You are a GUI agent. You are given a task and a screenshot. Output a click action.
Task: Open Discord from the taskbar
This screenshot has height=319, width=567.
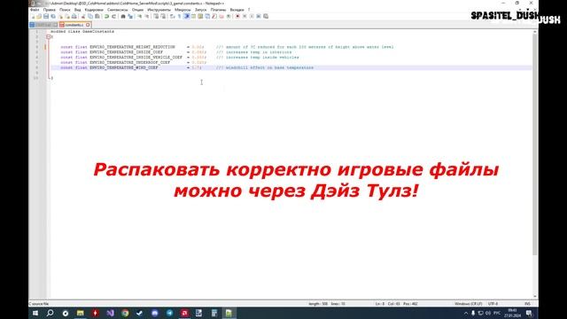point(155,313)
